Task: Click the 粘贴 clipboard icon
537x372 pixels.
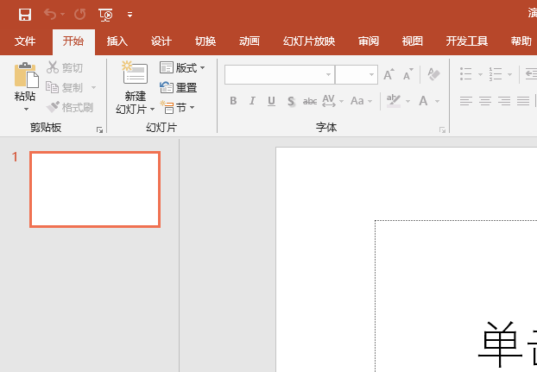Action: click(x=26, y=75)
